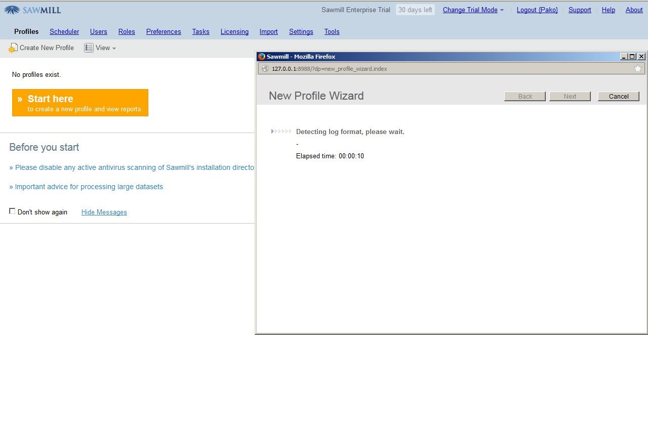Click the orange Start here button

click(80, 103)
